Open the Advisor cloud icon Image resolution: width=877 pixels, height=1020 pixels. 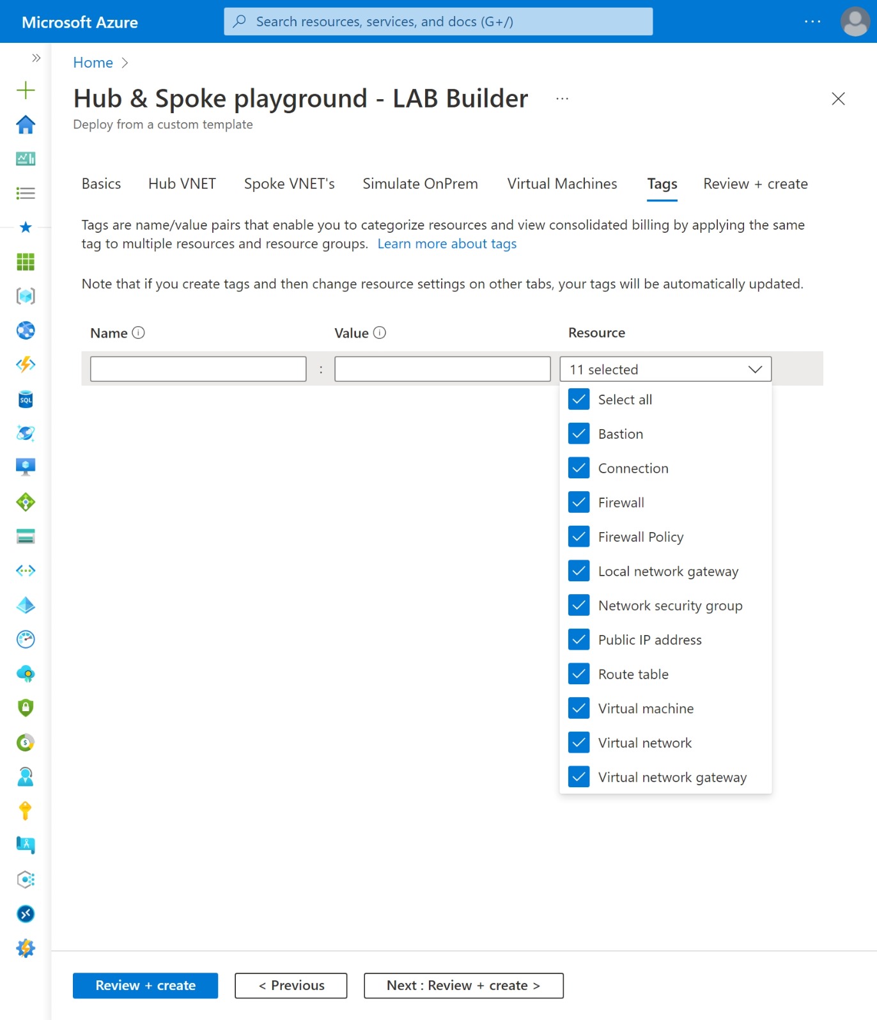(x=26, y=673)
